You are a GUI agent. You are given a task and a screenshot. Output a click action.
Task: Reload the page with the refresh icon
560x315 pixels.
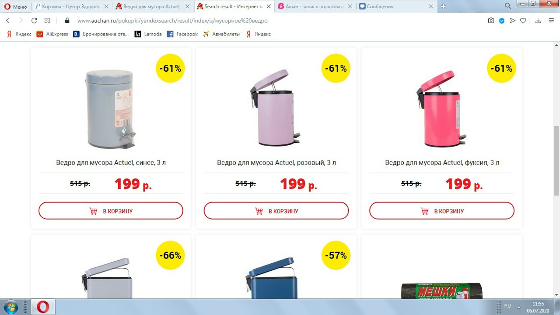pyautogui.click(x=34, y=21)
